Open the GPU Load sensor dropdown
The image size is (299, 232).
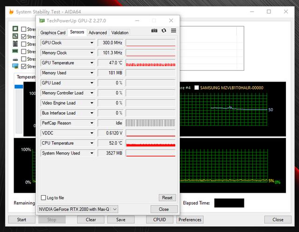tap(92, 83)
